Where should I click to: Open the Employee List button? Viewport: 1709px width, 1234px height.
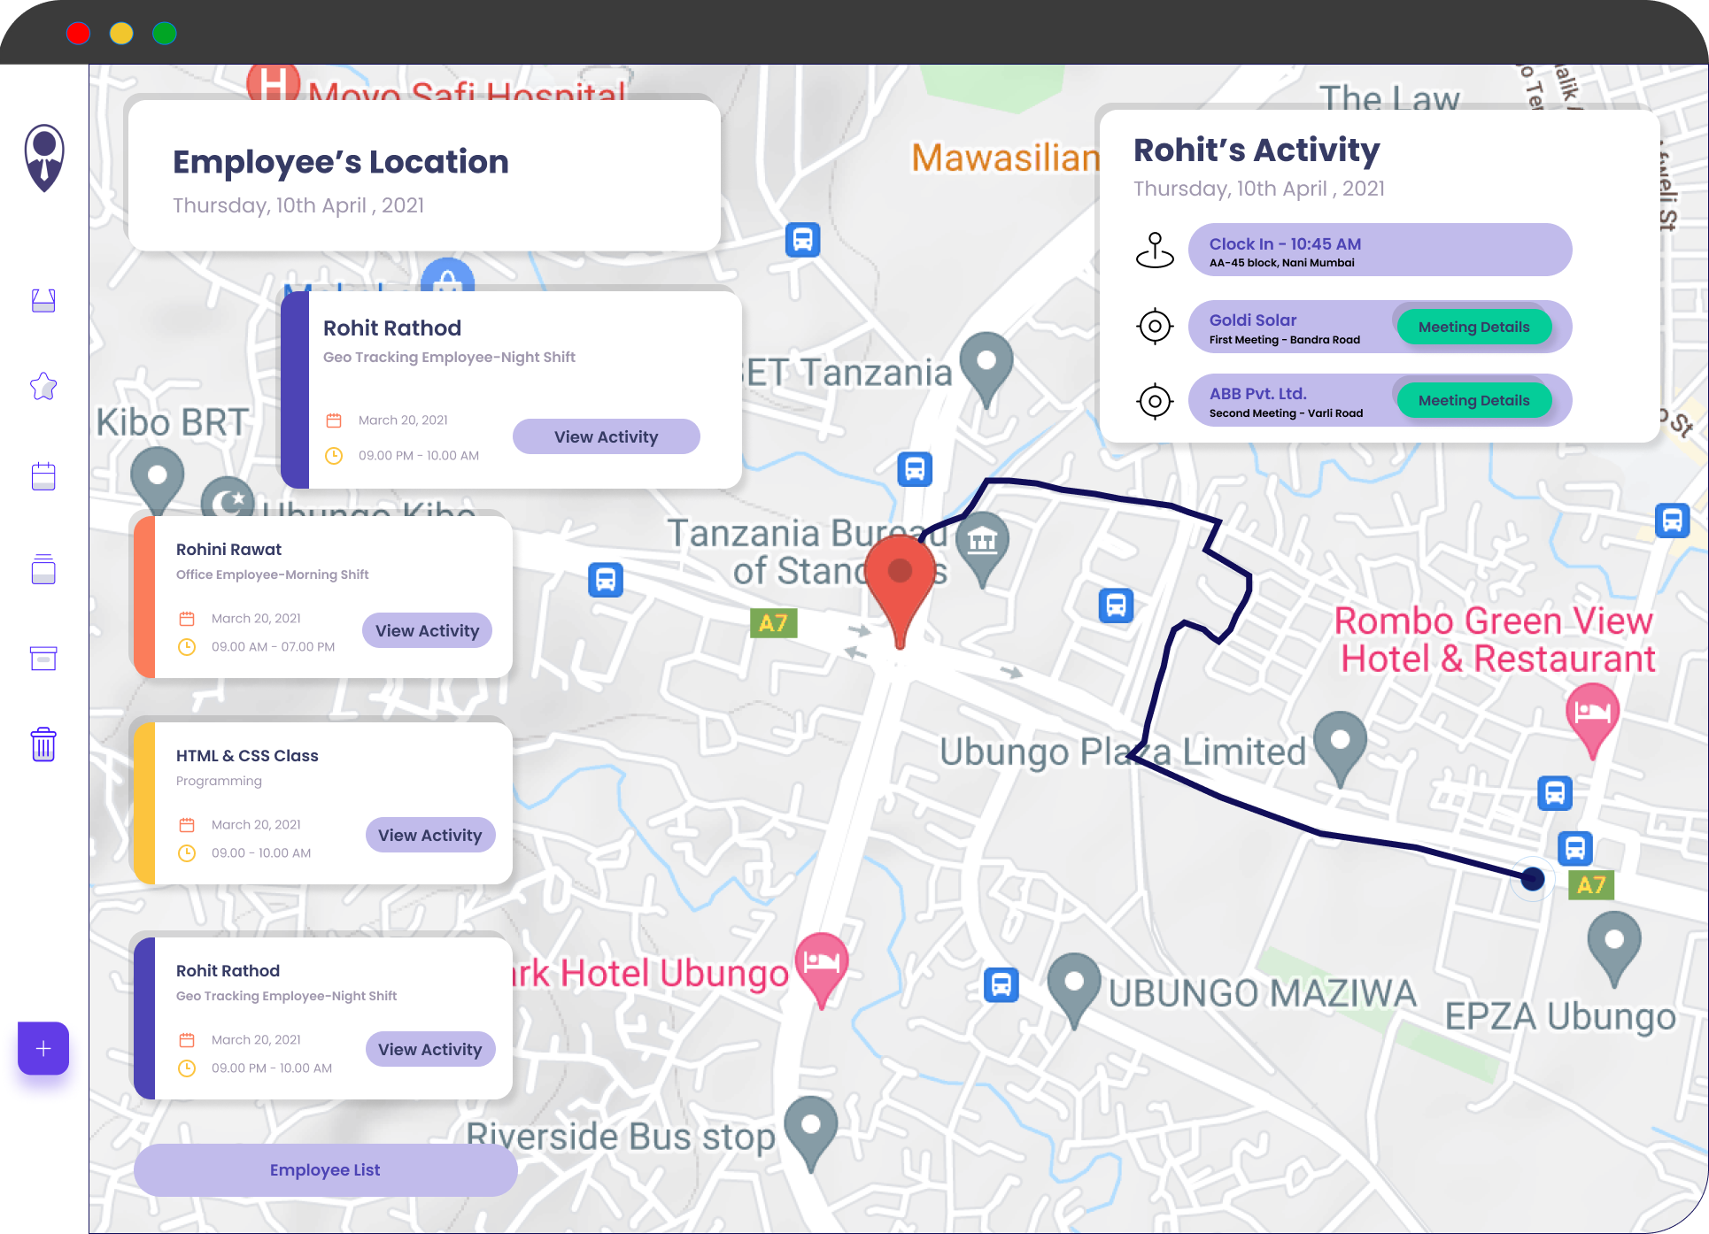click(x=326, y=1170)
